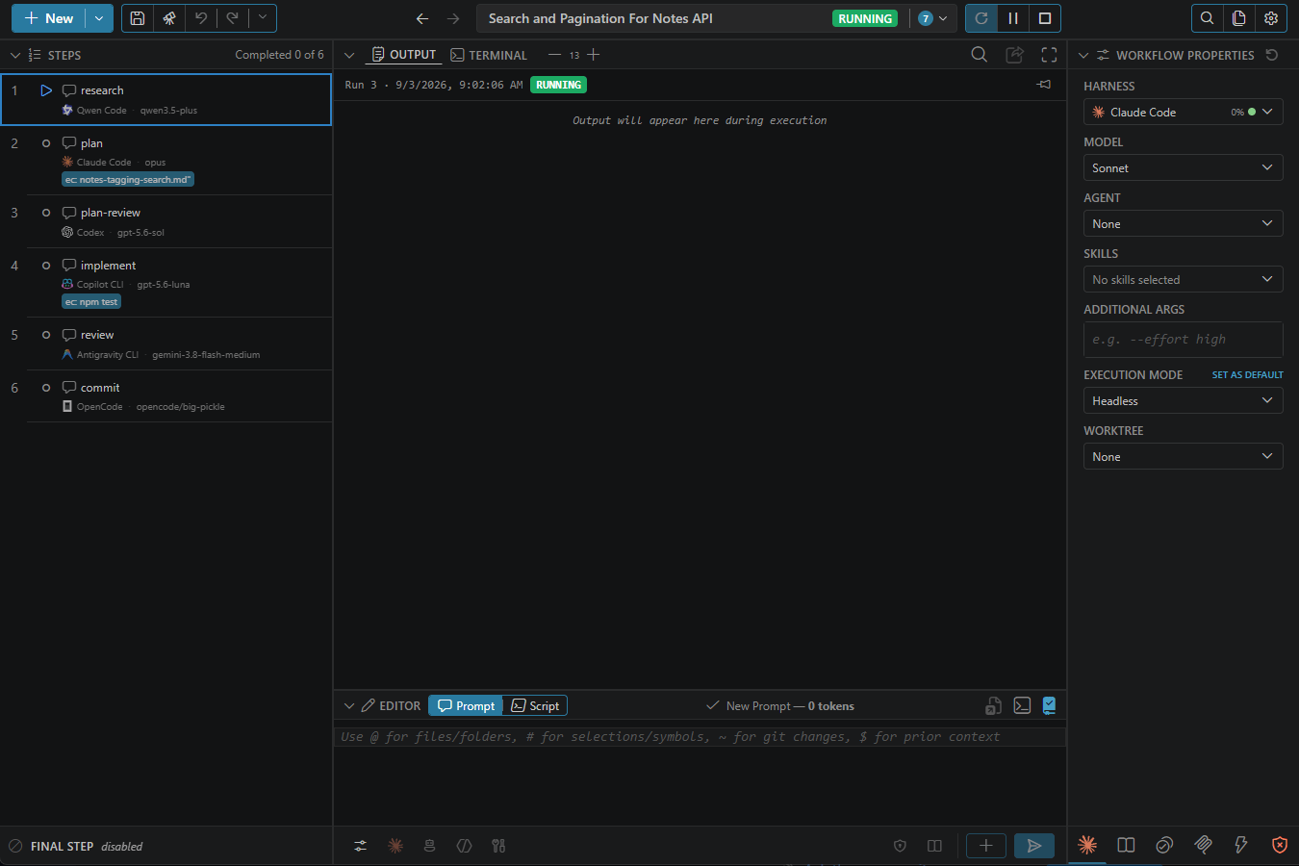This screenshot has height=866, width=1299.
Task: Open the Harness dropdown showing Claude Code
Action: (x=1184, y=112)
